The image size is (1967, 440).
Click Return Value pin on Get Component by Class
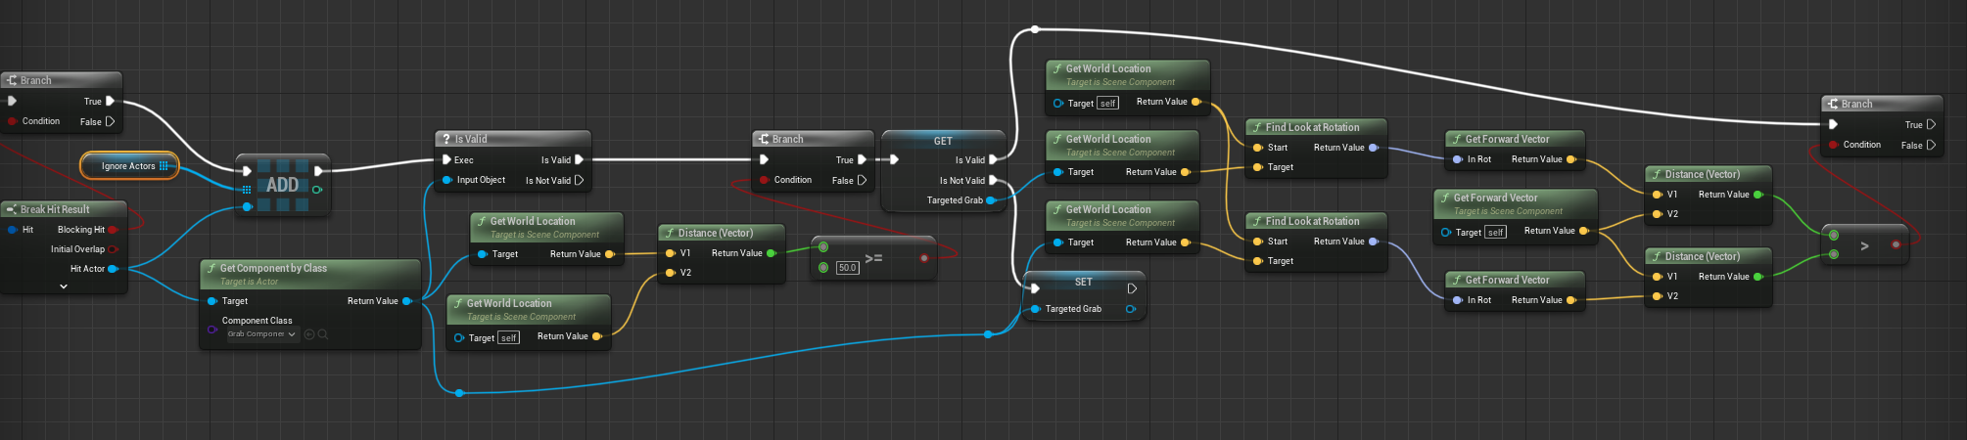tap(407, 301)
